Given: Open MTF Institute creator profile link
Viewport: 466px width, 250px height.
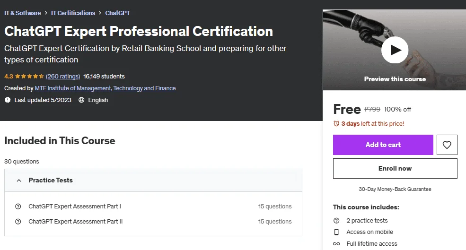Looking at the screenshot, I should [105, 88].
